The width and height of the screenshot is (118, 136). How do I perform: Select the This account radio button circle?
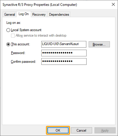[x=8, y=44]
